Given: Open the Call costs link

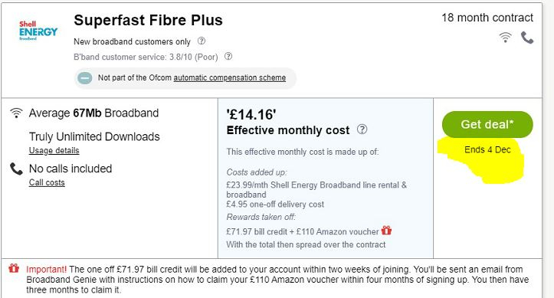Looking at the screenshot, I should click(x=47, y=182).
